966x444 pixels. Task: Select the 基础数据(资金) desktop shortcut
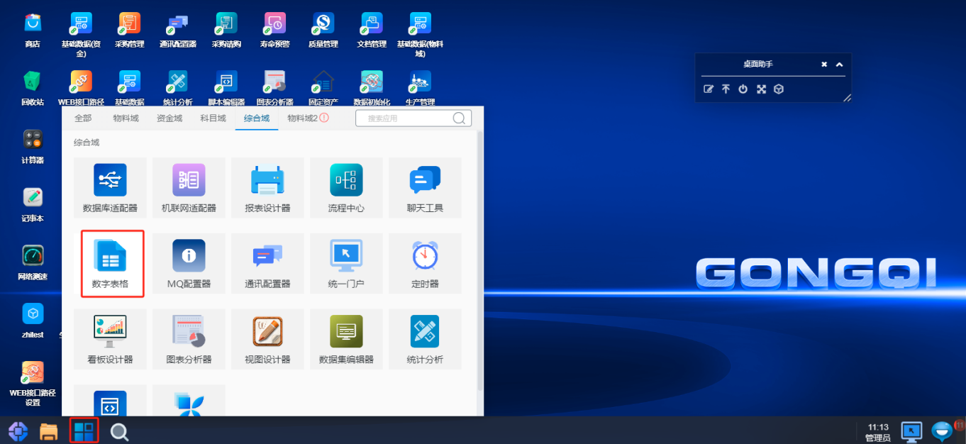coord(81,34)
